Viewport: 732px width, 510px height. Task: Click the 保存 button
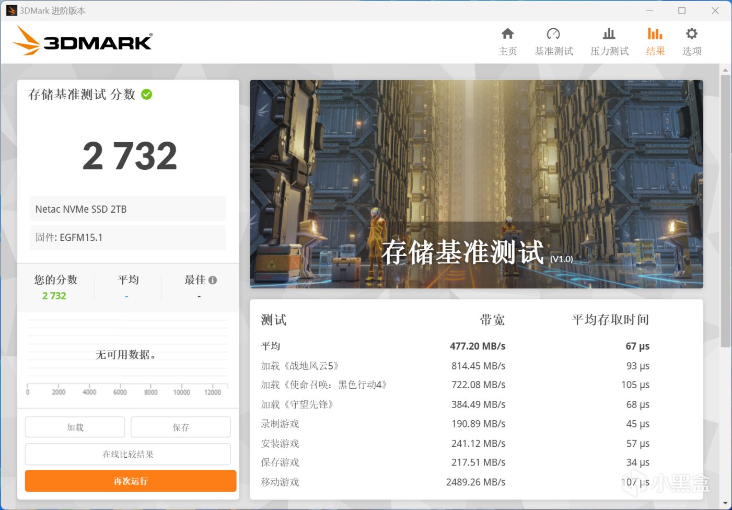tap(181, 427)
